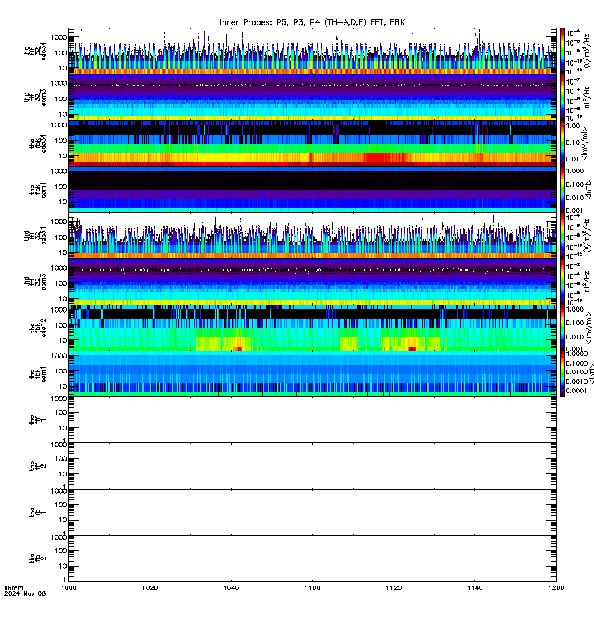
Task: Click the 'tha fff 32 edc34' panel label
Action: (x=35, y=51)
